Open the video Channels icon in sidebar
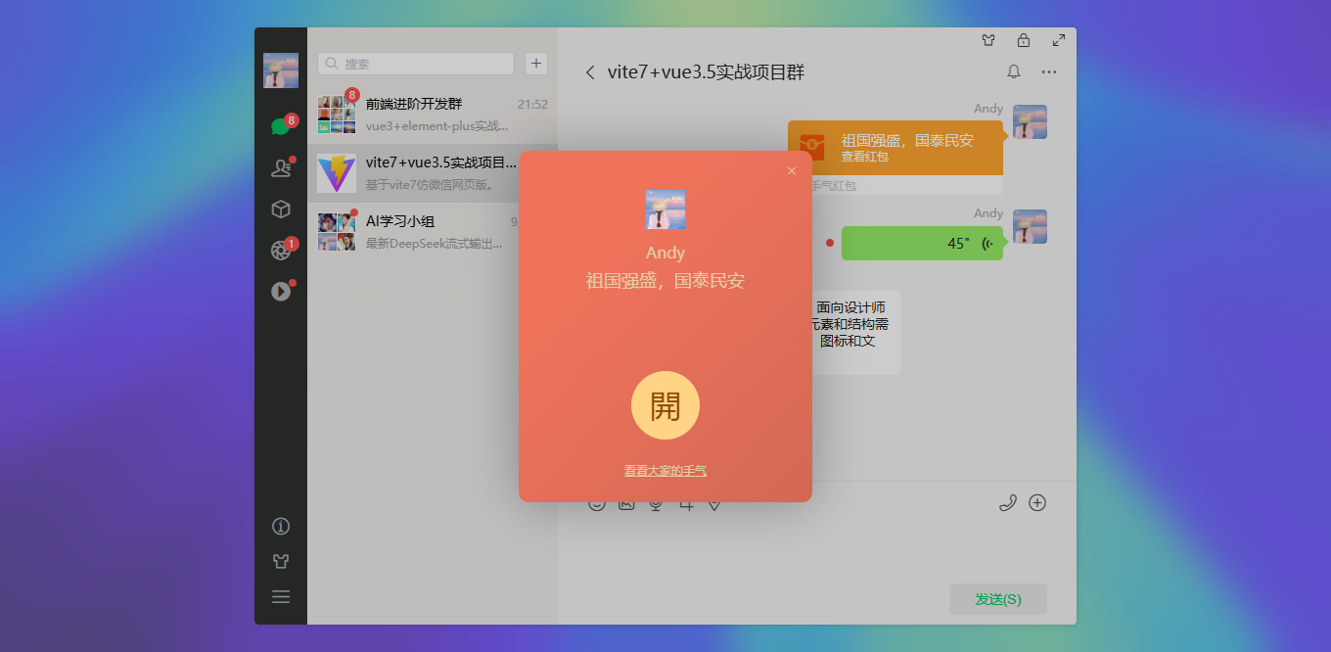 tap(281, 291)
